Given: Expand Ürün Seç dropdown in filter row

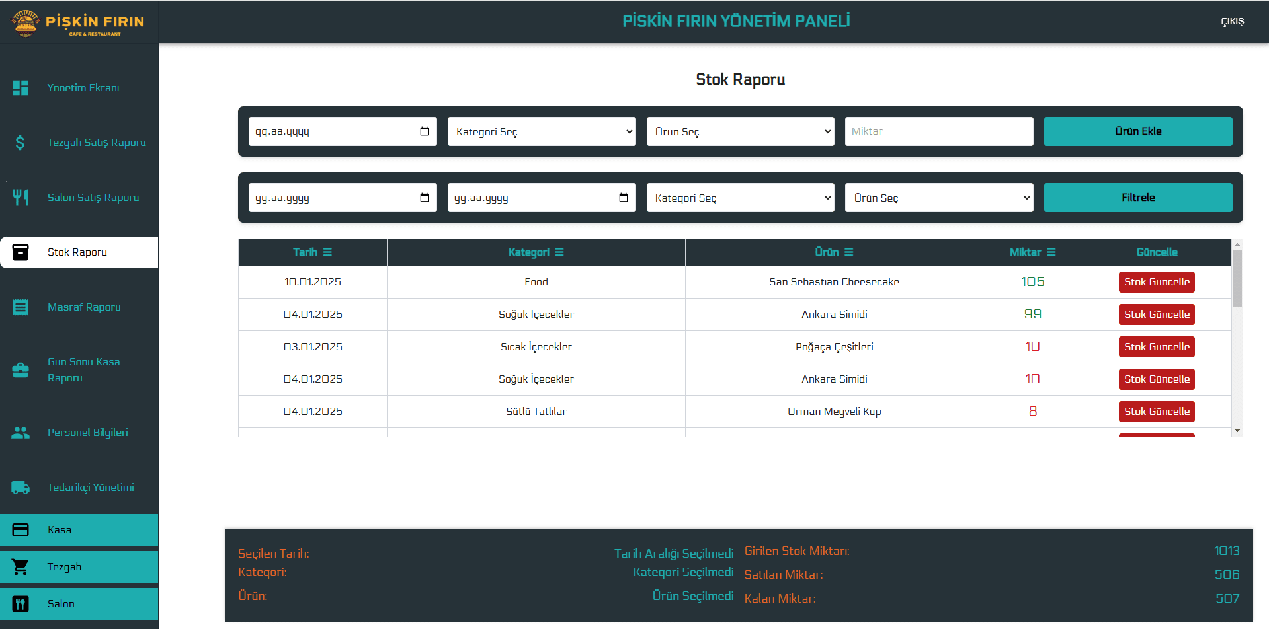Looking at the screenshot, I should point(938,198).
